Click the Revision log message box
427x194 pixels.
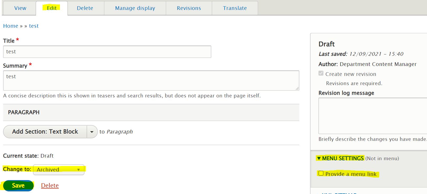[373, 116]
